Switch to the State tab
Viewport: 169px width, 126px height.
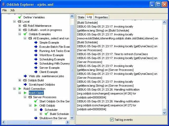point(81,17)
